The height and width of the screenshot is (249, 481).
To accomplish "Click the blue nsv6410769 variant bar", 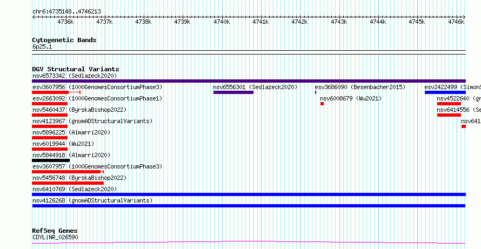I will click(x=249, y=194).
